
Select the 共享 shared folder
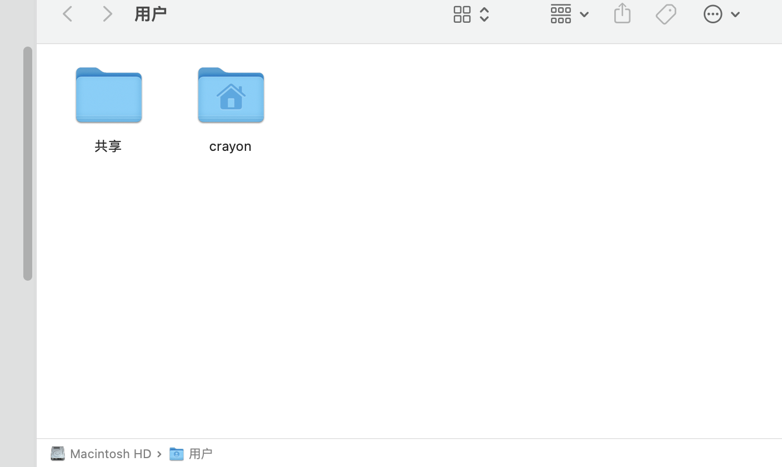point(108,95)
